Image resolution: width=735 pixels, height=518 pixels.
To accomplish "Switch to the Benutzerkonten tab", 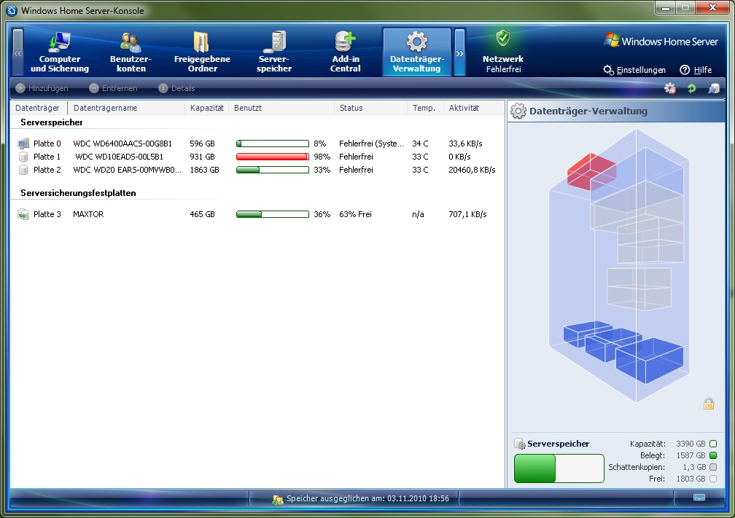I will tap(131, 52).
